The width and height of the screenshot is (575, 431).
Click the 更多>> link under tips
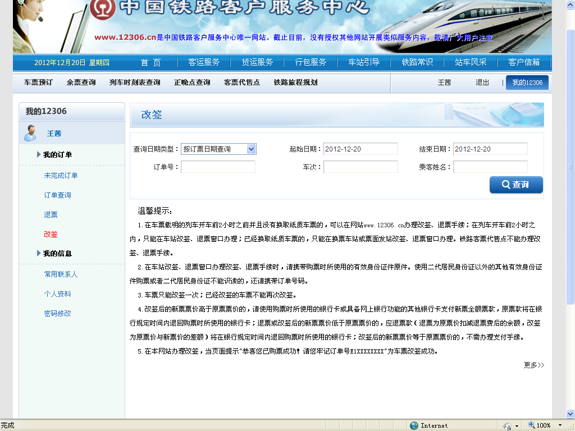(534, 365)
